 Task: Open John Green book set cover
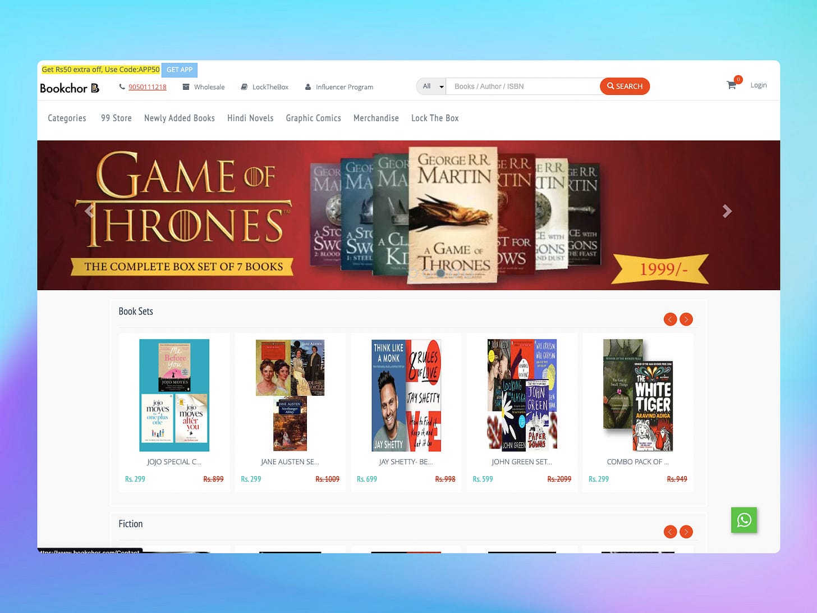[x=522, y=394]
